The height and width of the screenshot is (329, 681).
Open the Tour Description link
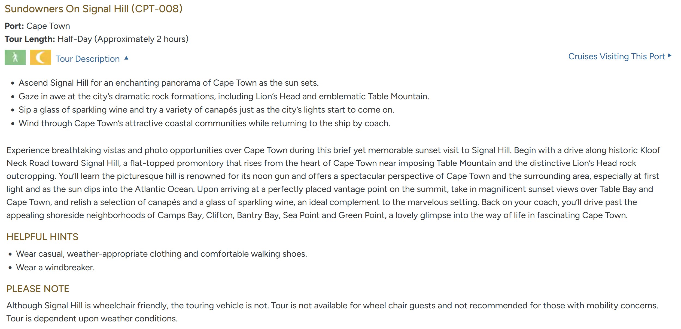[x=87, y=59]
